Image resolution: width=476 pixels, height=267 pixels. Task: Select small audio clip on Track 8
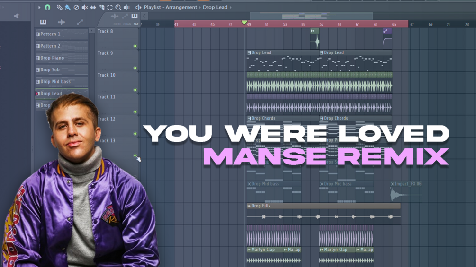pos(315,38)
